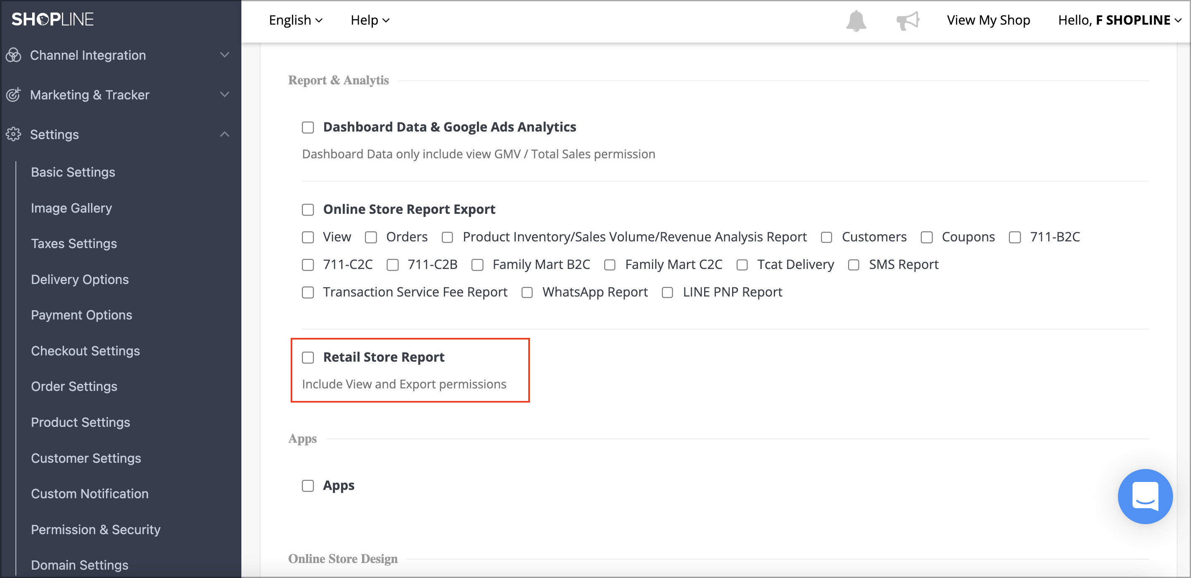Viewport: 1191px width, 578px height.
Task: Check Product Inventory/Sales Volume/Revenue Analysis Report
Action: (447, 237)
